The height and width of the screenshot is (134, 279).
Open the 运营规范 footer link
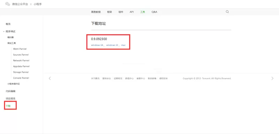click(118, 78)
